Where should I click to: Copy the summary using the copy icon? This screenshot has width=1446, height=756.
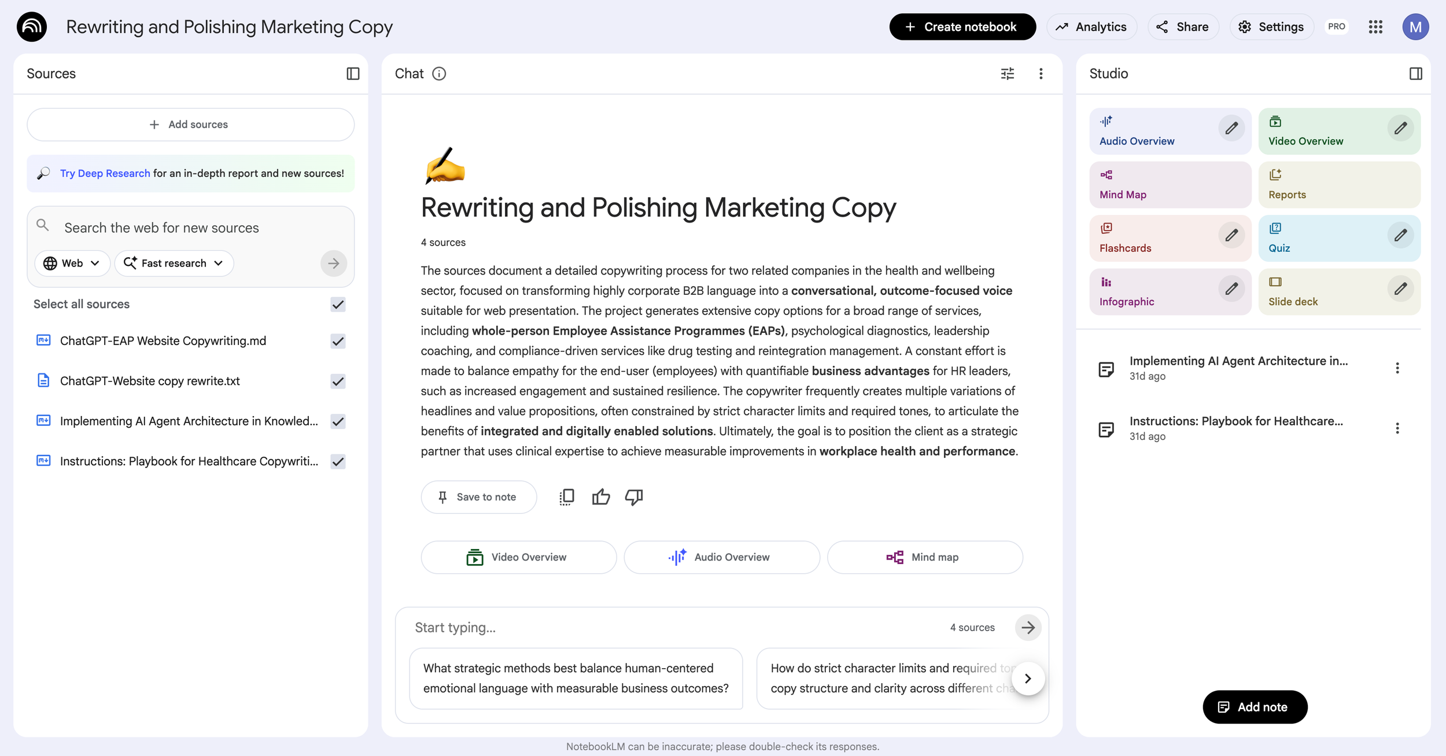coord(567,497)
